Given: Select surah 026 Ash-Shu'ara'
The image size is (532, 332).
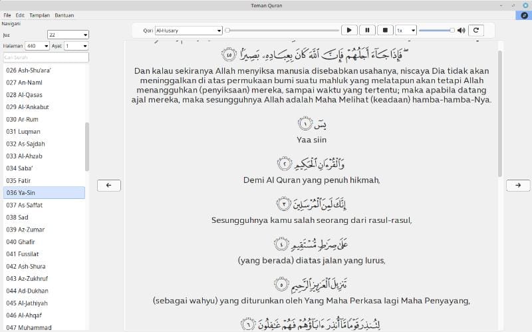Looking at the screenshot, I should (44, 71).
